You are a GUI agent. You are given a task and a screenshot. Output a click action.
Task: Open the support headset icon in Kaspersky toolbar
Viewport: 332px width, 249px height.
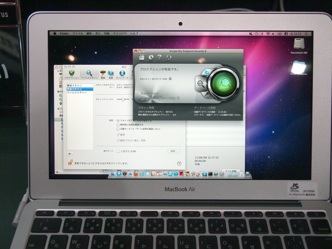click(168, 58)
